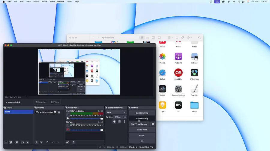Screen dimensions: 270x151
Task: Open advanced audio properties in Audio Mixer footer
Action: [x=67, y=142]
